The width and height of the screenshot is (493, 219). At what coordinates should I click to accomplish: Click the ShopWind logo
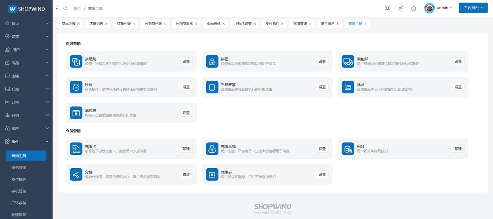(x=27, y=8)
